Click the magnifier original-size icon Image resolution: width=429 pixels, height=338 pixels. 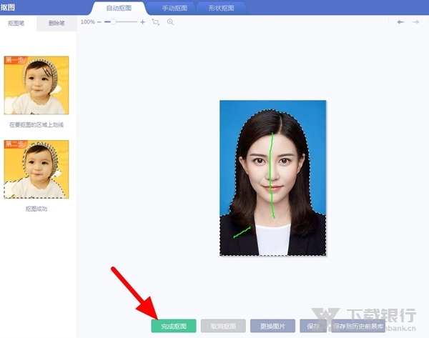point(170,22)
